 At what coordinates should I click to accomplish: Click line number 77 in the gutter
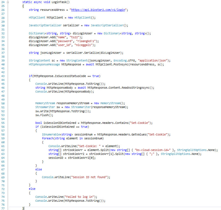click(3, 208)
